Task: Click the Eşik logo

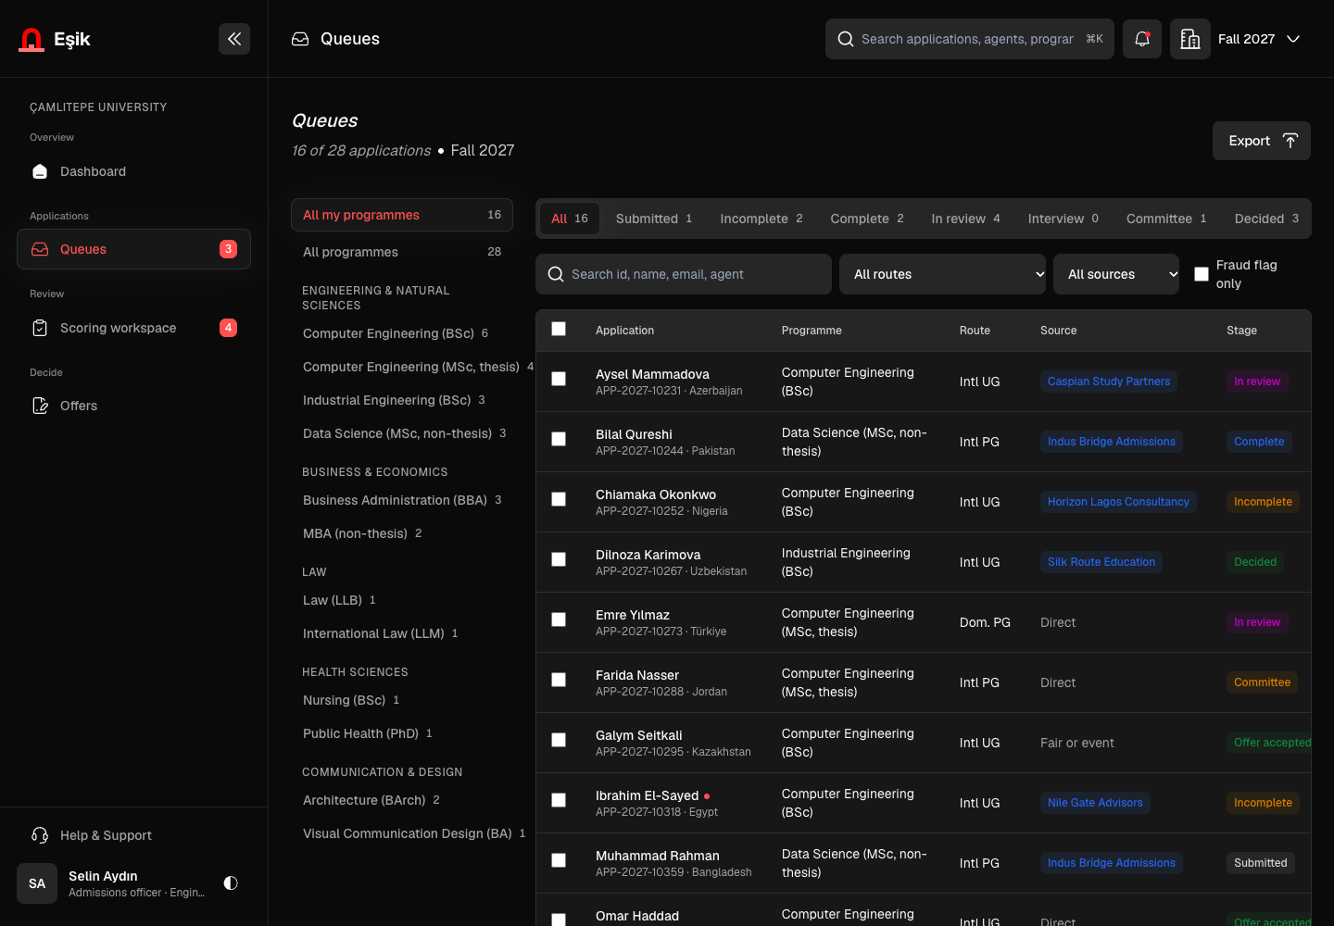Action: pyautogui.click(x=55, y=39)
